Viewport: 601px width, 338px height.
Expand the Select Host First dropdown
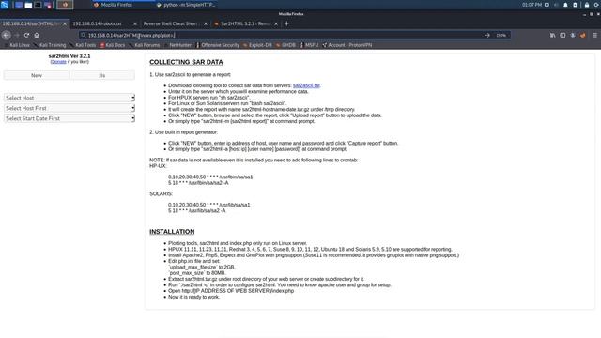pyautogui.click(x=69, y=108)
